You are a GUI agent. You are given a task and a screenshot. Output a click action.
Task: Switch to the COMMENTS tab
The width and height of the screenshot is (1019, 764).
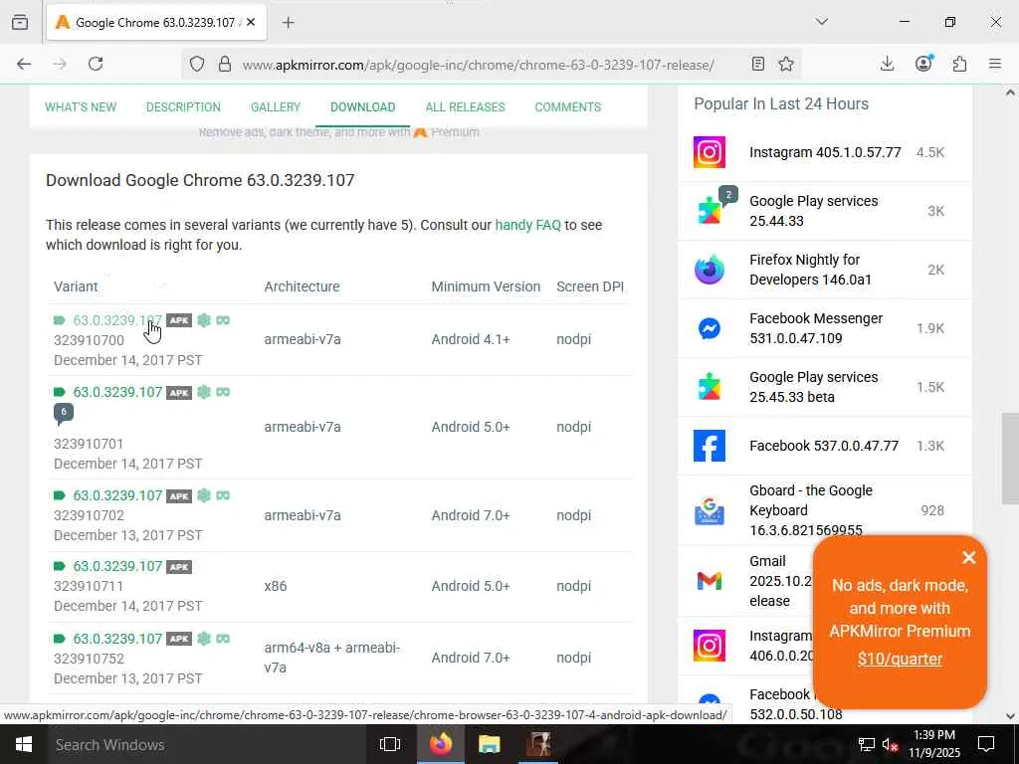(x=568, y=107)
